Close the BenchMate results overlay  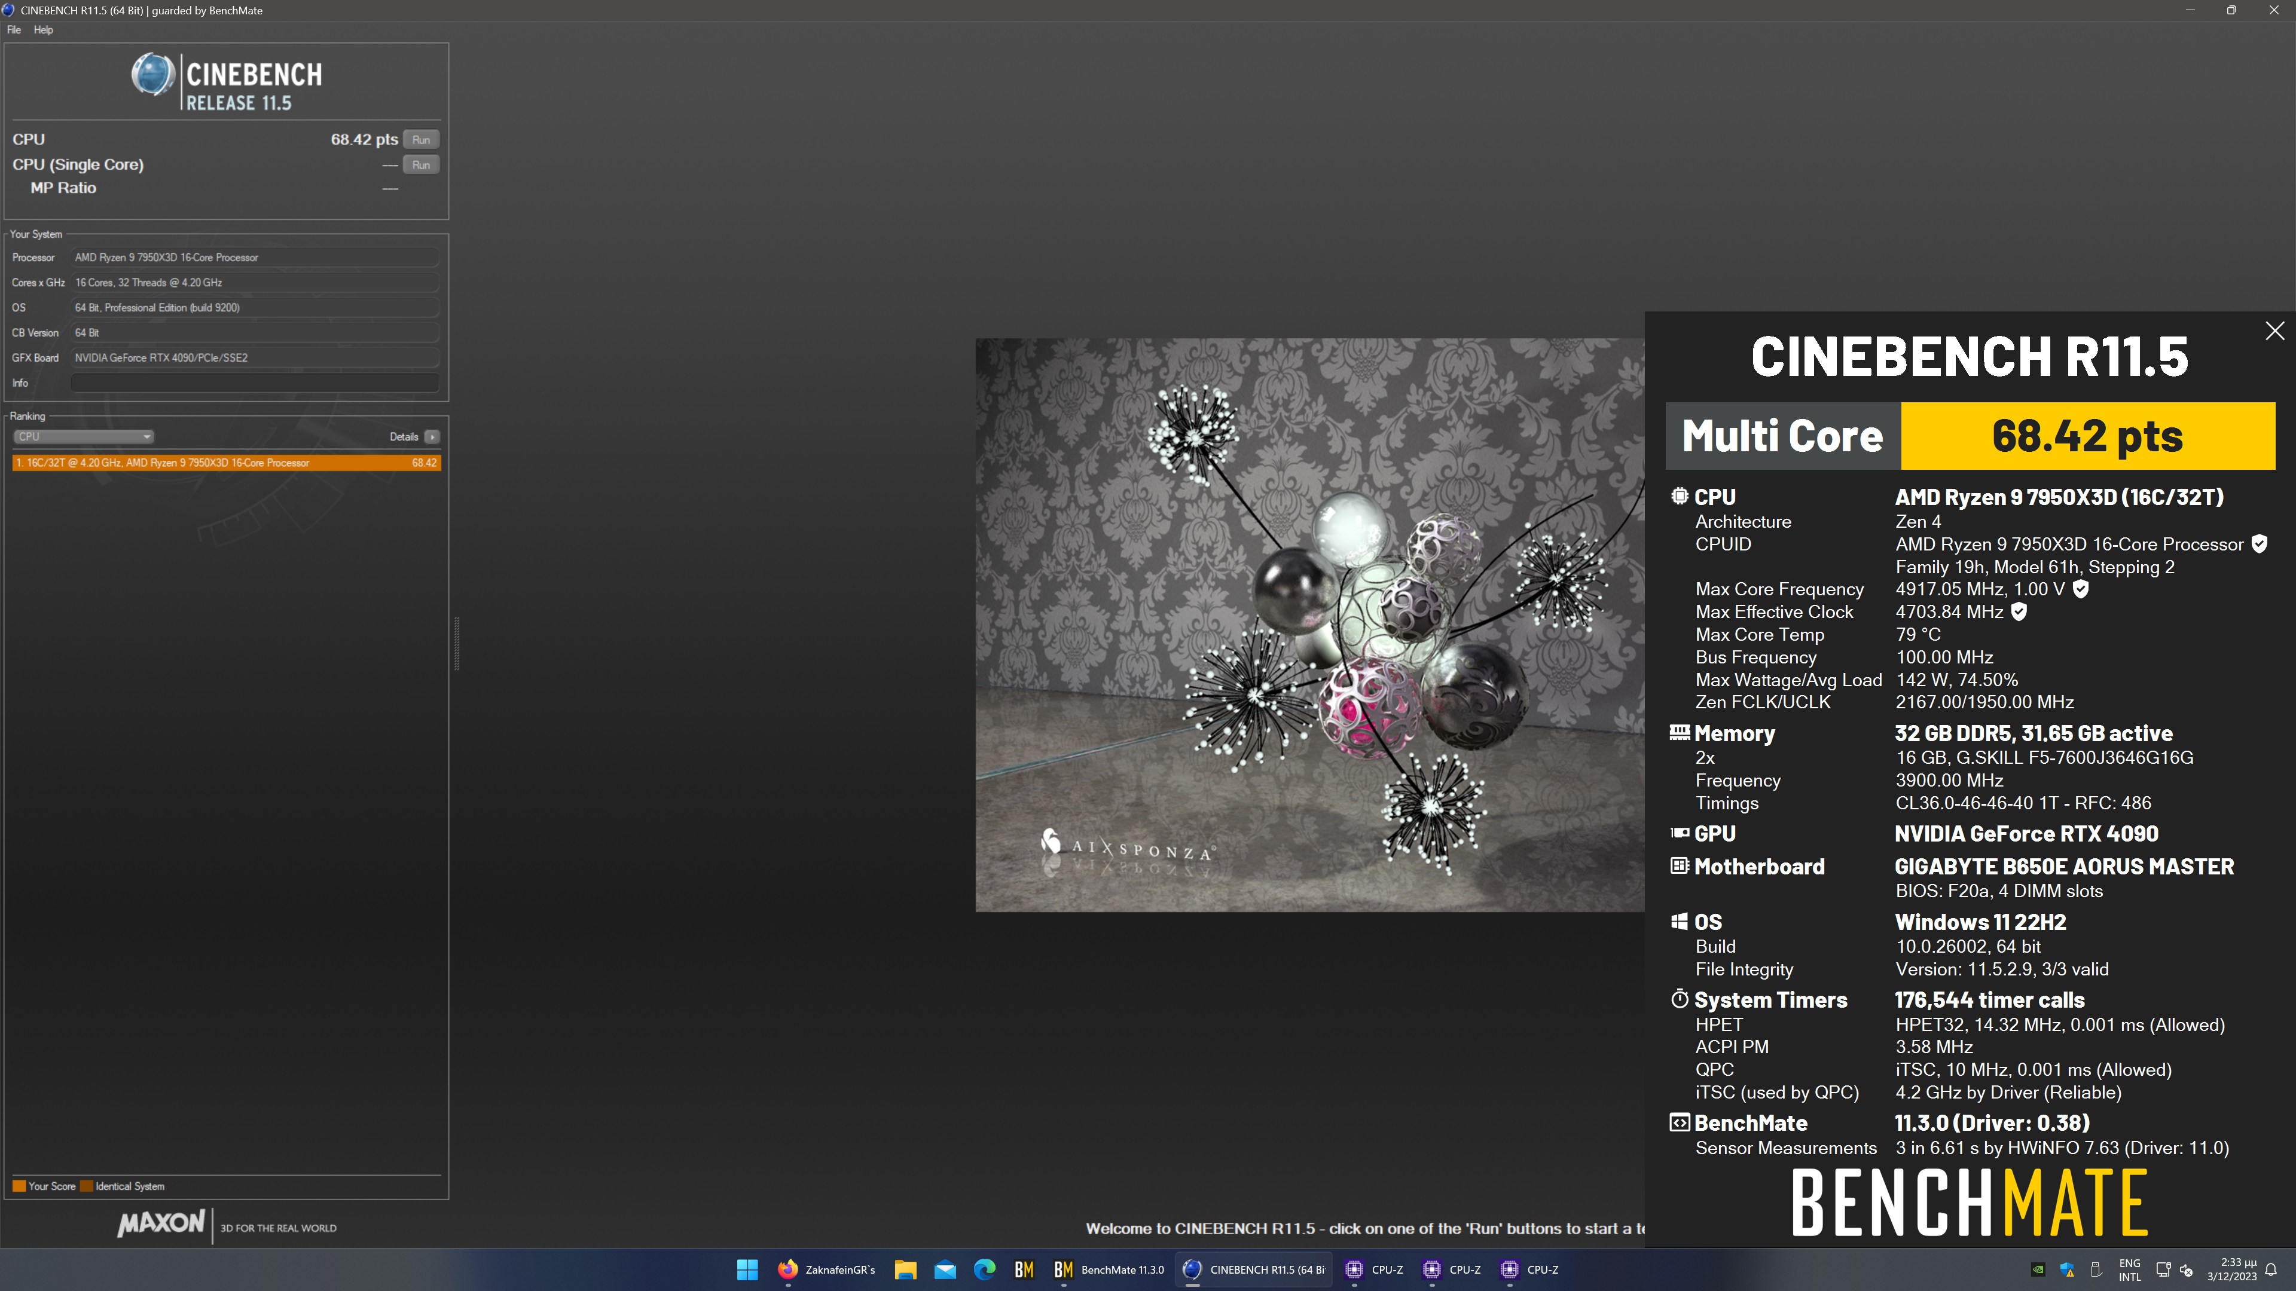click(x=2274, y=331)
